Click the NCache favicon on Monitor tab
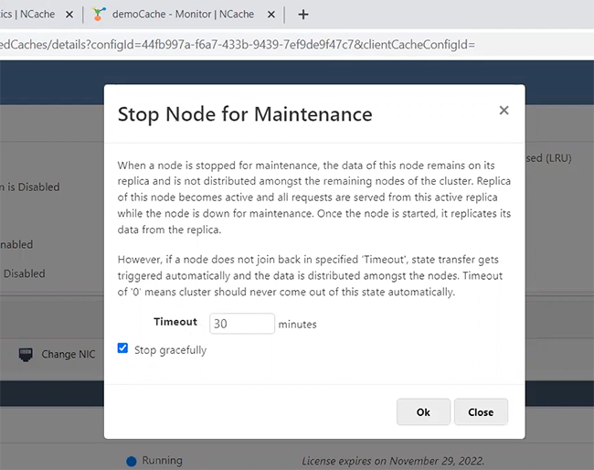 coord(99,15)
